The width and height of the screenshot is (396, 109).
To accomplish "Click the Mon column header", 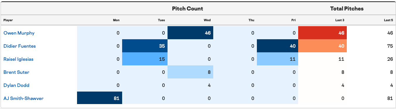I will pos(116,20).
